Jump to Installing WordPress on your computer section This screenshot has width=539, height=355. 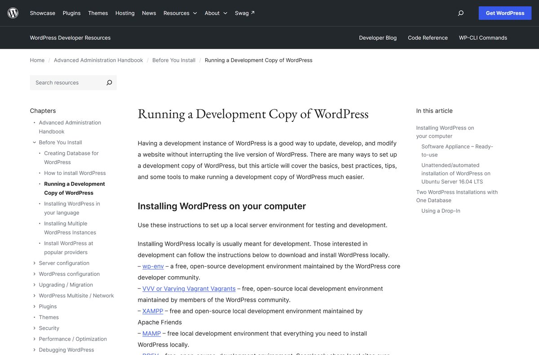pyautogui.click(x=445, y=132)
